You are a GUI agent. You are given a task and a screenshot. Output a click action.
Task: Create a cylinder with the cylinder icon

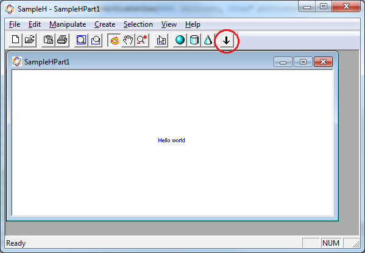[194, 40]
